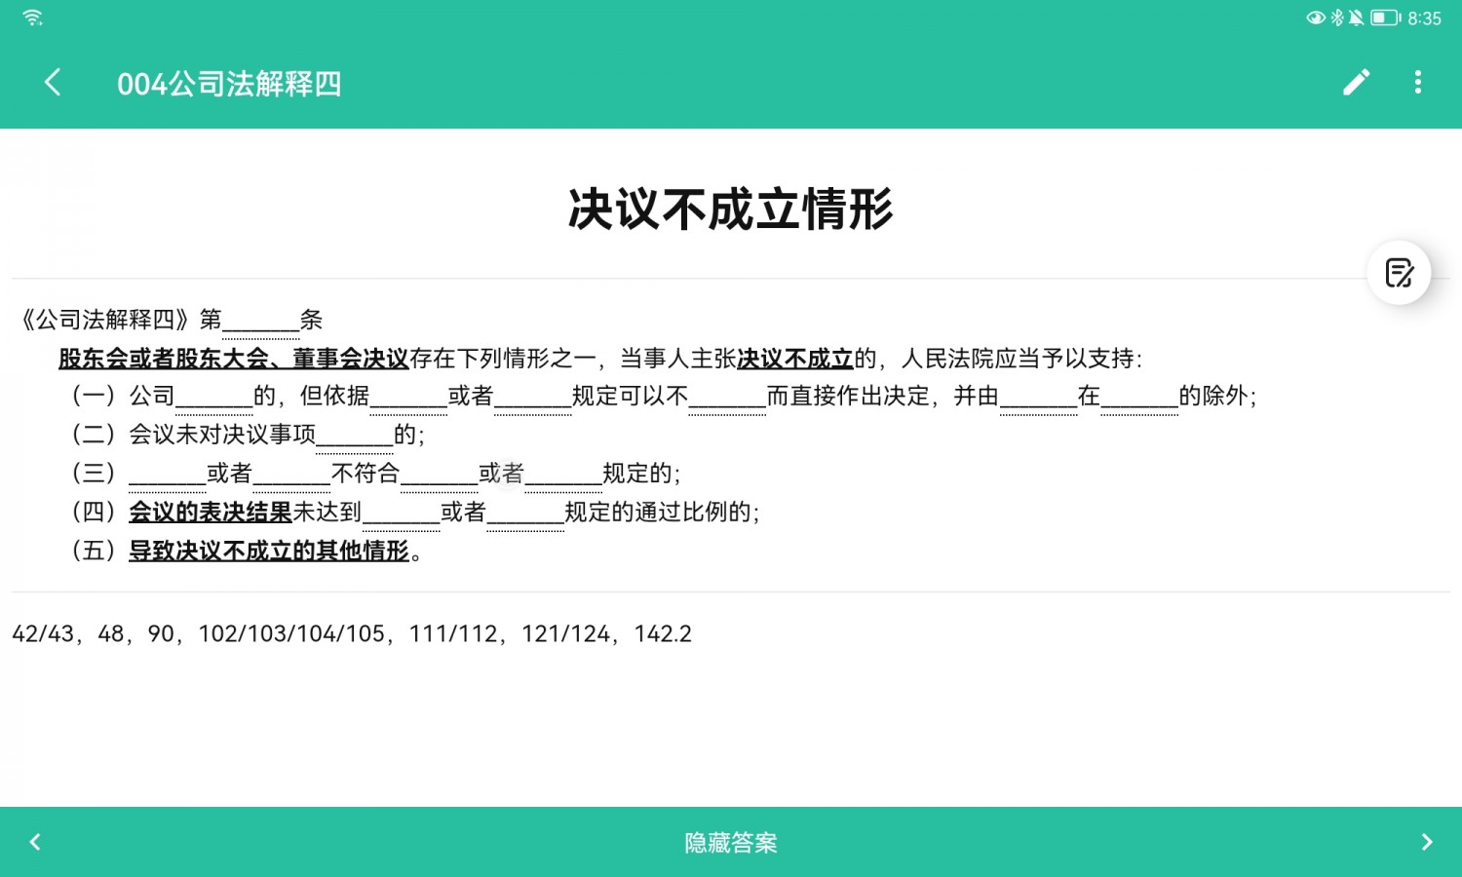
Task: Reveal the blank between 第 and 条
Action: point(260,321)
